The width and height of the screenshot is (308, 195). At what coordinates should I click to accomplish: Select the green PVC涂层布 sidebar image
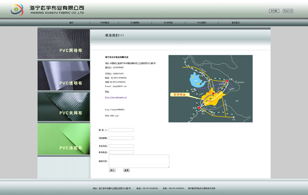pos(64,139)
